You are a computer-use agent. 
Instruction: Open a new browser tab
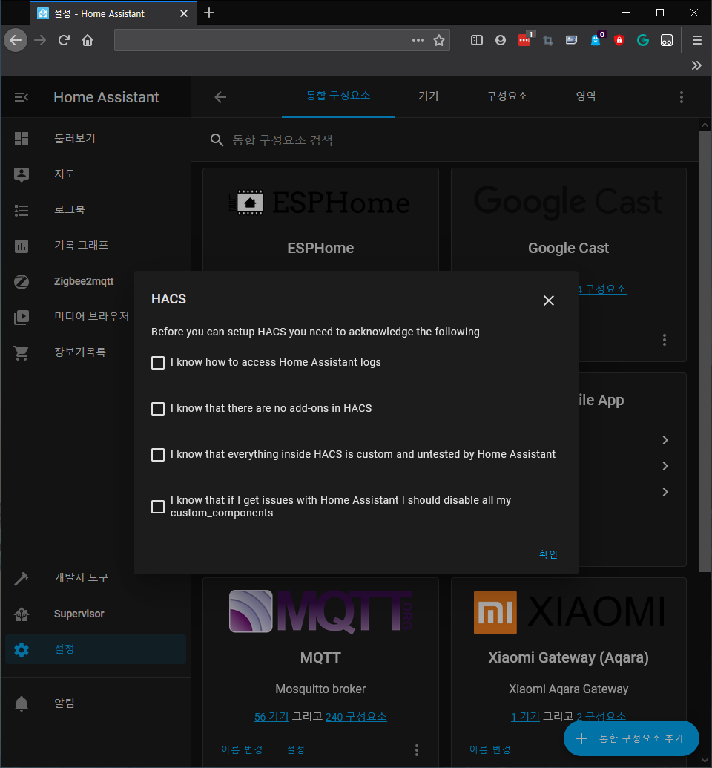point(209,13)
